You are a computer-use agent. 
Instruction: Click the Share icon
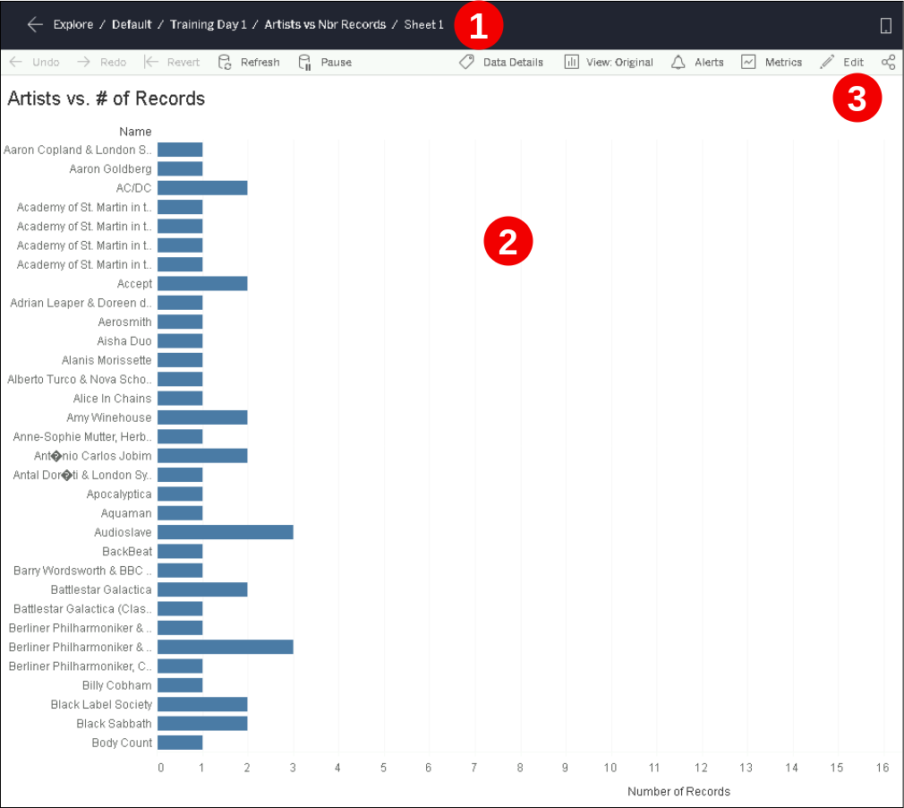click(889, 63)
